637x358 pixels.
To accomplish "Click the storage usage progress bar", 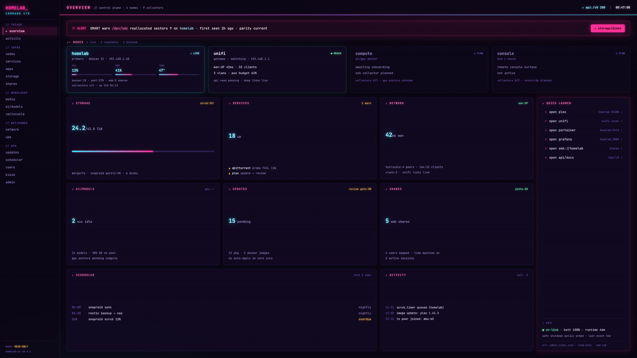I will (143, 151).
